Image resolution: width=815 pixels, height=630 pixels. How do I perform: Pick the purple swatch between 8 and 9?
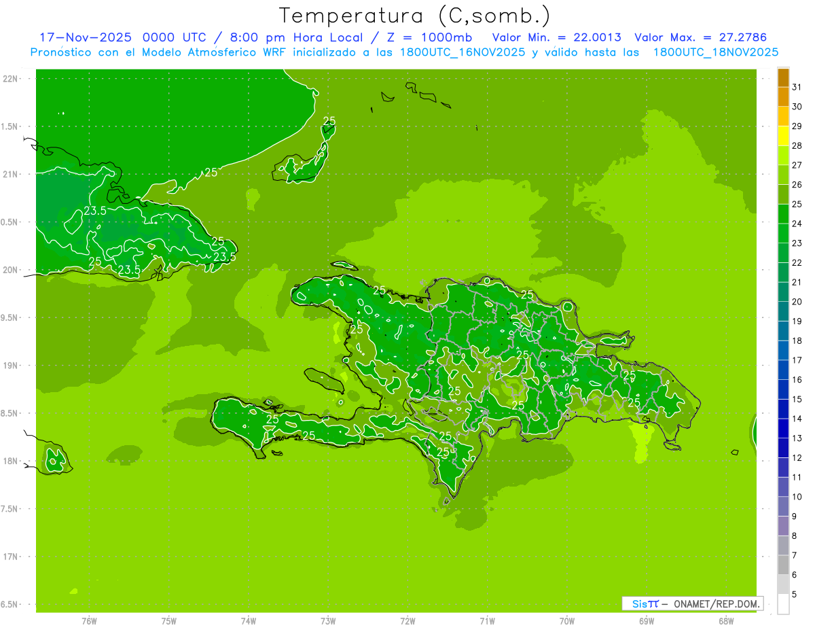point(783,526)
